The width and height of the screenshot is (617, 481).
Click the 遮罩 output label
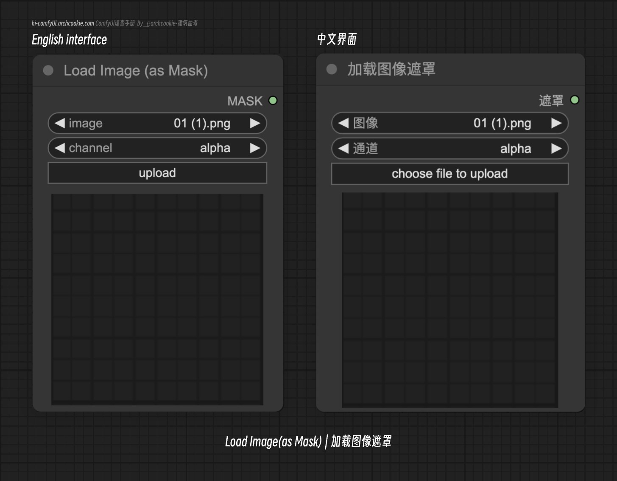click(551, 100)
